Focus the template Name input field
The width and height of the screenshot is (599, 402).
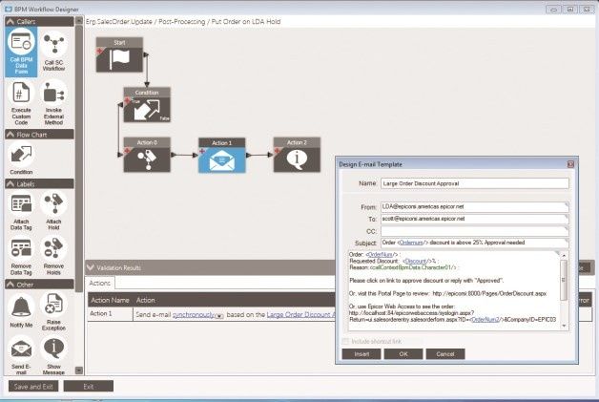(x=475, y=183)
